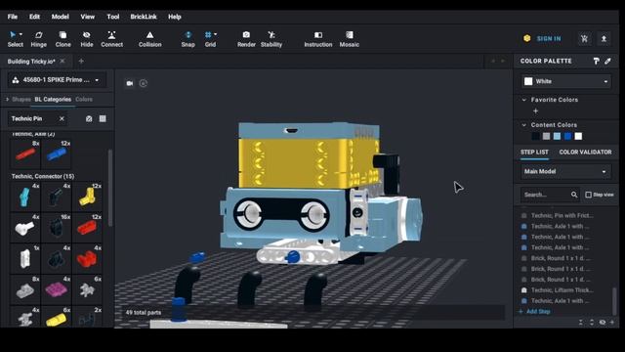This screenshot has height=352, width=625.
Task: Pick the blue content color swatch
Action: point(567,137)
